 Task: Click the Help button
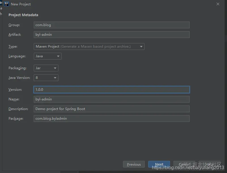tap(209, 164)
